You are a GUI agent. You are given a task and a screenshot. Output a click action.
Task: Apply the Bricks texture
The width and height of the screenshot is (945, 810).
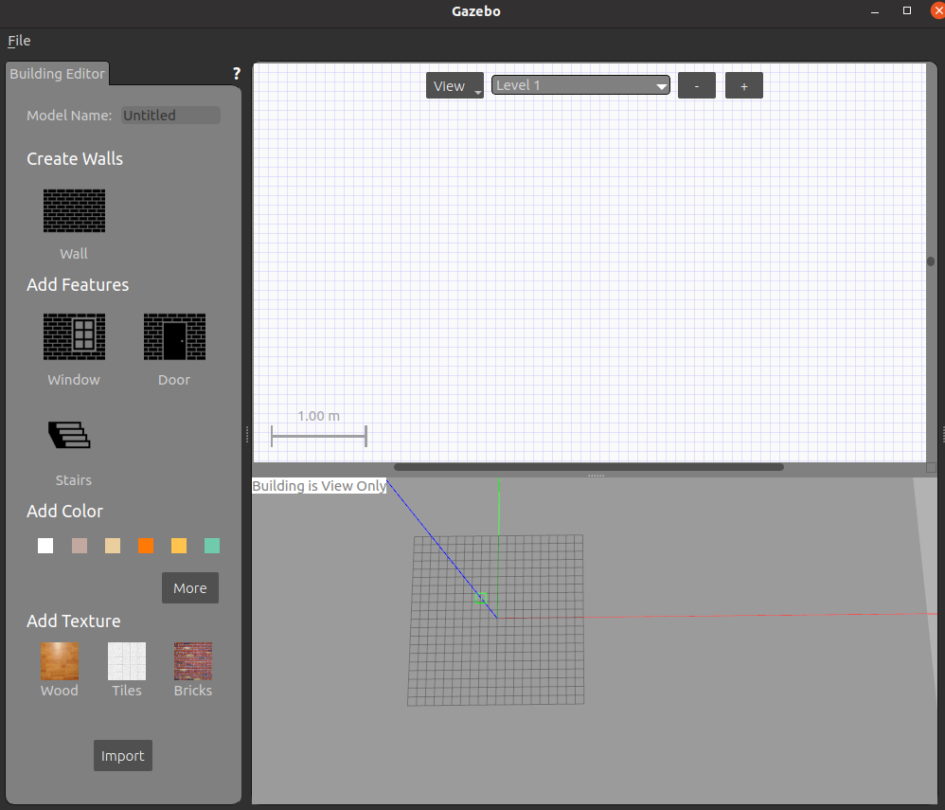(193, 661)
